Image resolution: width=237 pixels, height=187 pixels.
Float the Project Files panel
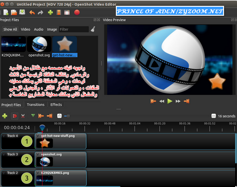coord(95,20)
